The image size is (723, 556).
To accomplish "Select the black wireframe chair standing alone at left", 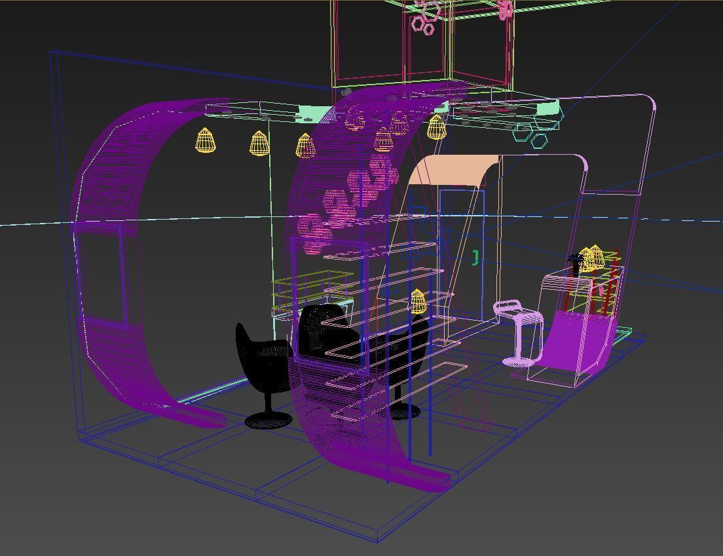I will [x=264, y=376].
